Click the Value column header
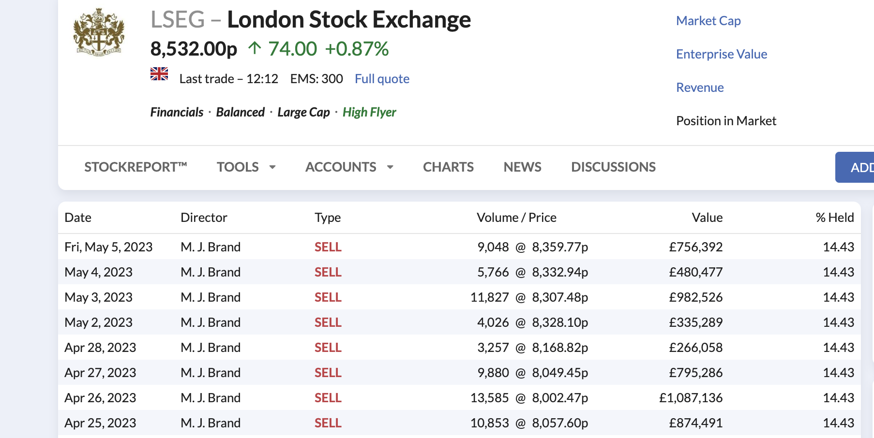This screenshot has height=438, width=874. click(707, 218)
